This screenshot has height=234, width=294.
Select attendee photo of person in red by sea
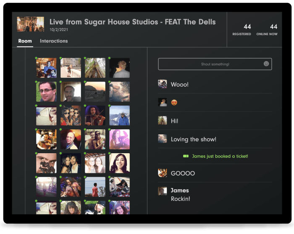click(95, 187)
